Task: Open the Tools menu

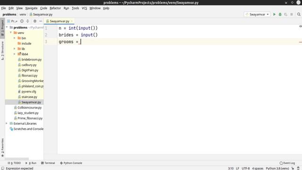Action: 75,8
